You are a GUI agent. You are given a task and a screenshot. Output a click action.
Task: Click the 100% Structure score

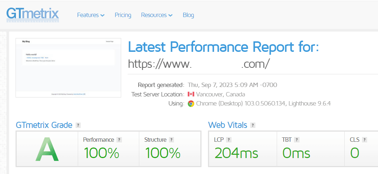pos(162,153)
